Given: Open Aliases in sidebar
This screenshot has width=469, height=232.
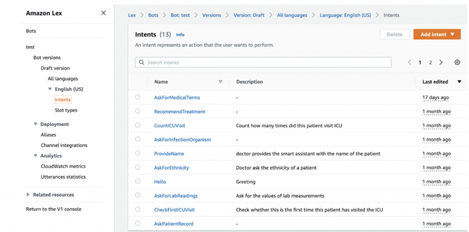Looking at the screenshot, I should click(x=49, y=135).
